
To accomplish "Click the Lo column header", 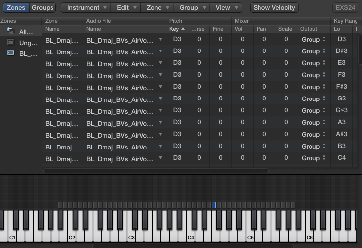I will (x=342, y=29).
